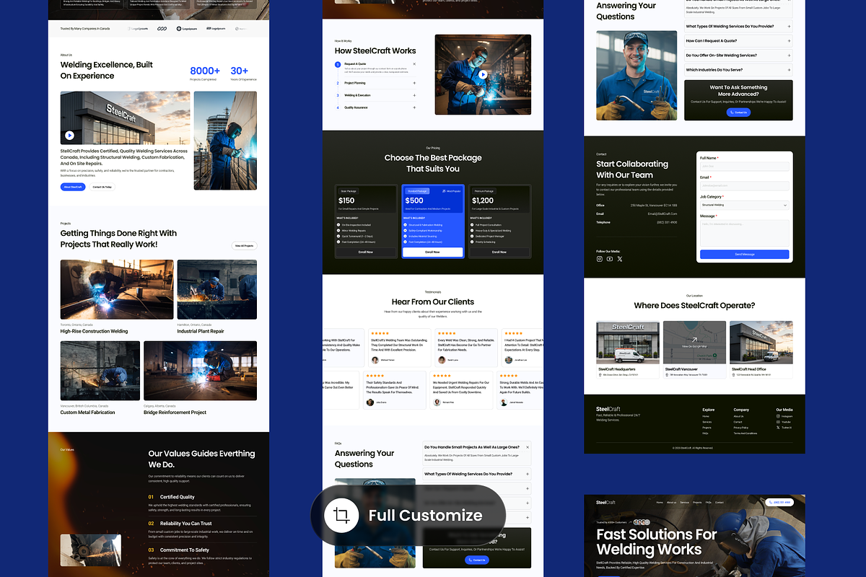This screenshot has height=577, width=866.
Task: Call the phone number button in hero header
Action: click(x=779, y=502)
